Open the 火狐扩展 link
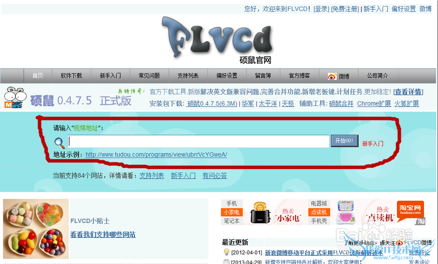The image size is (438, 264). click(x=407, y=103)
